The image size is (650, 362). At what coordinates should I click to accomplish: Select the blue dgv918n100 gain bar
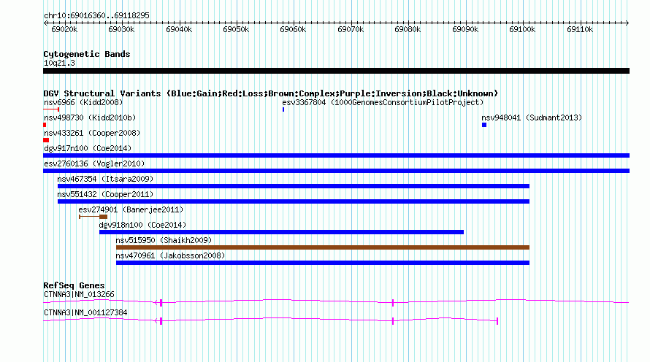(x=281, y=232)
